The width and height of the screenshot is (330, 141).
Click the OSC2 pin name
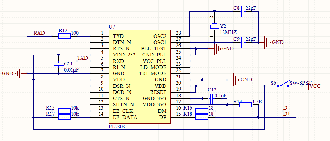point(160,36)
